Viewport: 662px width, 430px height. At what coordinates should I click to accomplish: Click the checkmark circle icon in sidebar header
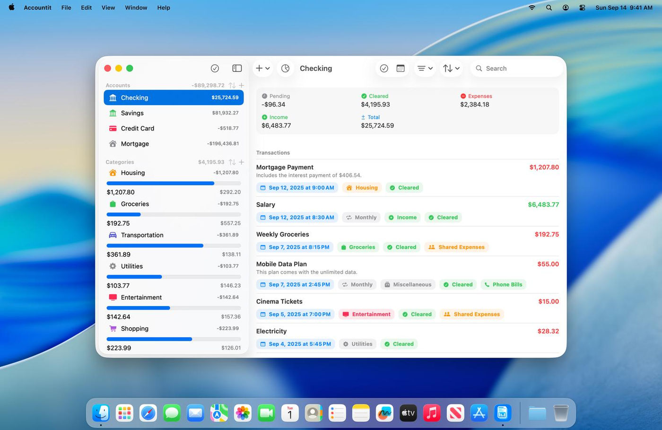(x=215, y=69)
